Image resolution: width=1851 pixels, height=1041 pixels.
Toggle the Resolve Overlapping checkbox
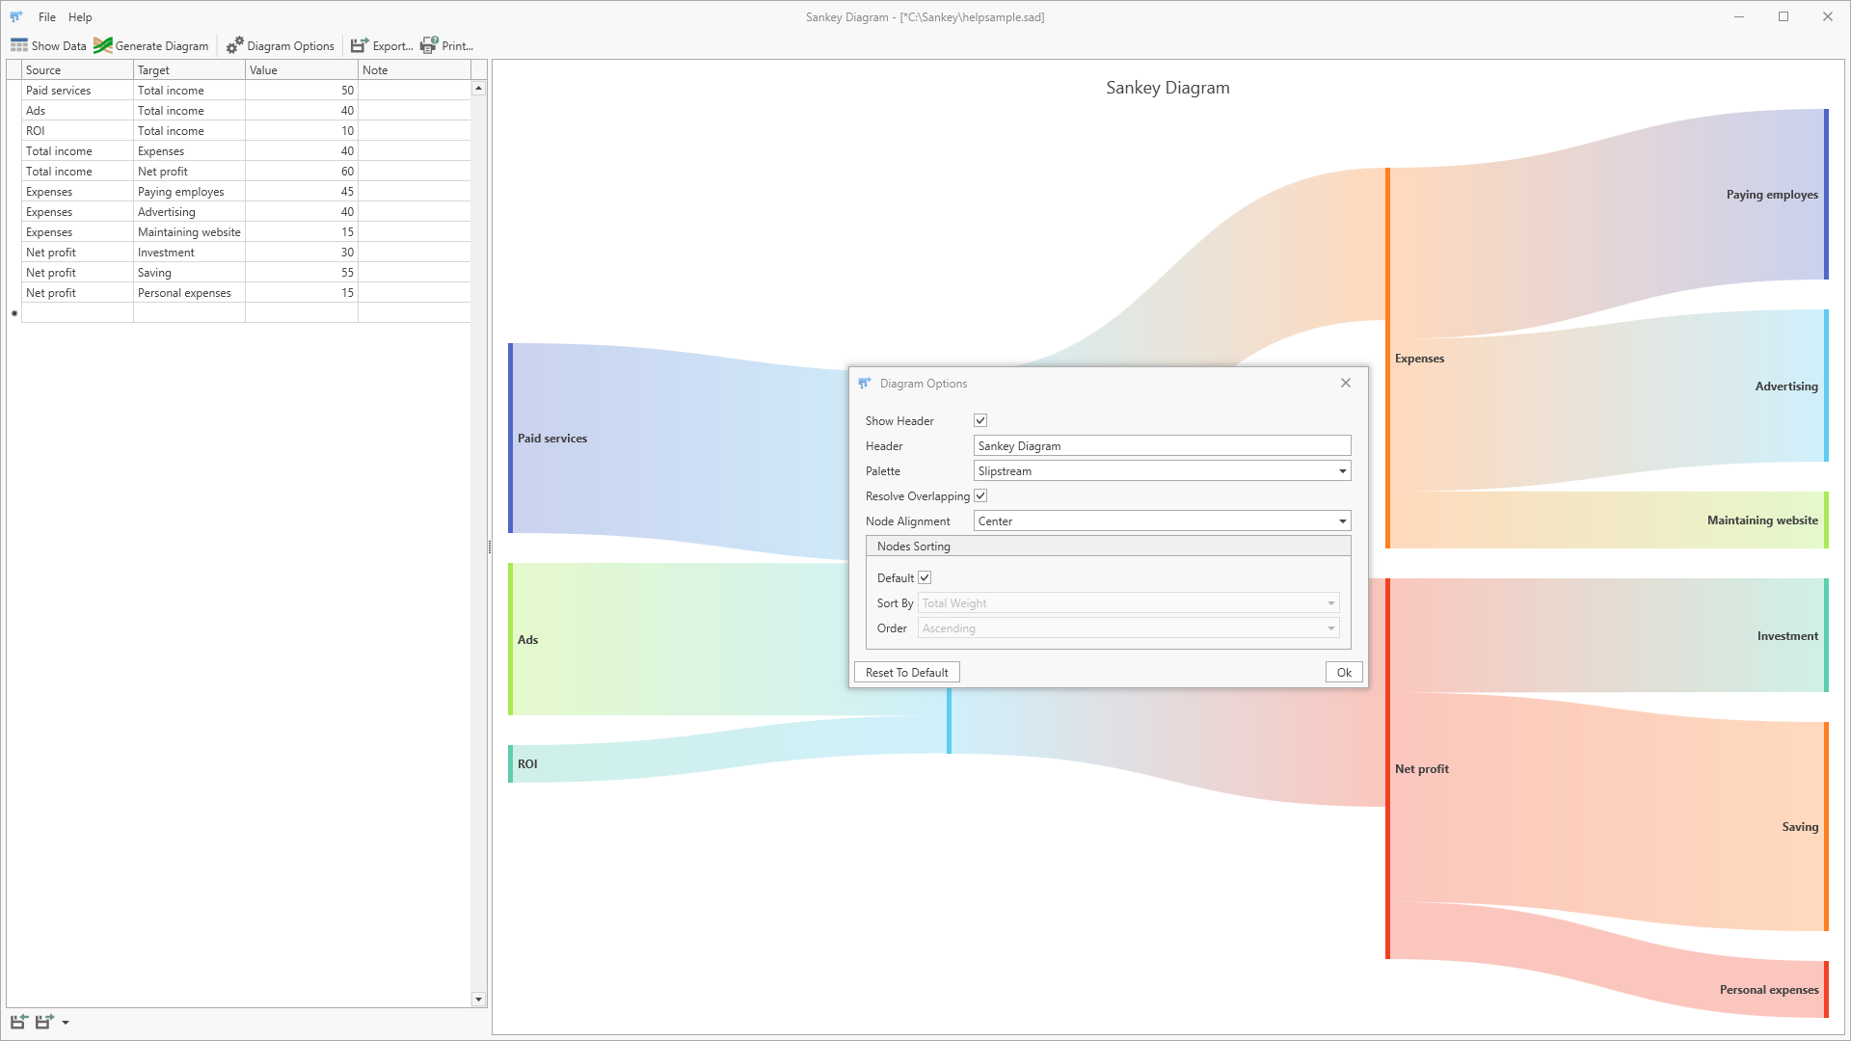coord(980,495)
